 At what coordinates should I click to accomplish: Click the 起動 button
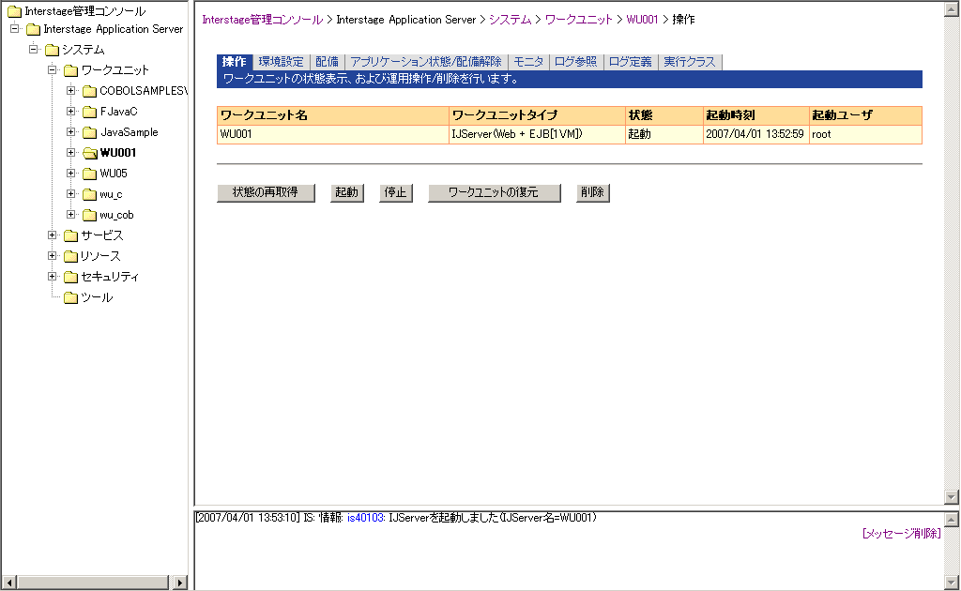click(347, 193)
